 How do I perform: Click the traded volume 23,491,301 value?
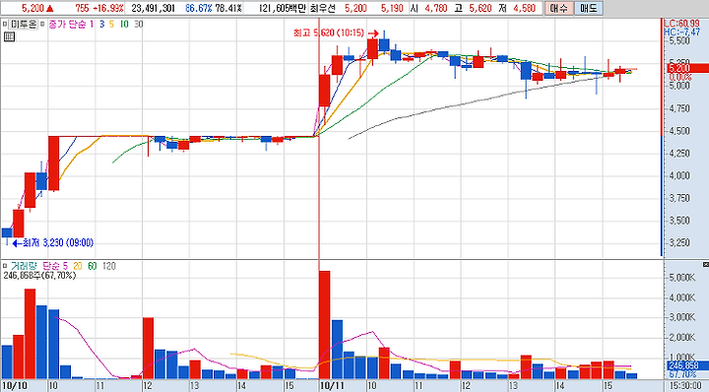click(154, 8)
